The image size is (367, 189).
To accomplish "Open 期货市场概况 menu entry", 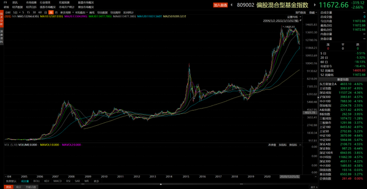I will 85,7.
